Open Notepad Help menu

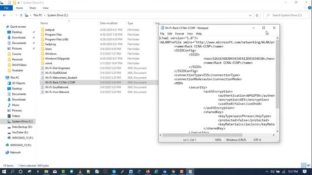pyautogui.click(x=199, y=34)
